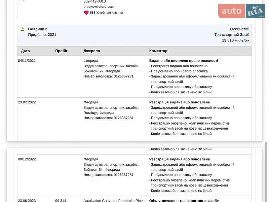Click "Бойнтон-Біч, Флорида" in the 04/11/2021 row
269x202 pixels.
coord(102,71)
